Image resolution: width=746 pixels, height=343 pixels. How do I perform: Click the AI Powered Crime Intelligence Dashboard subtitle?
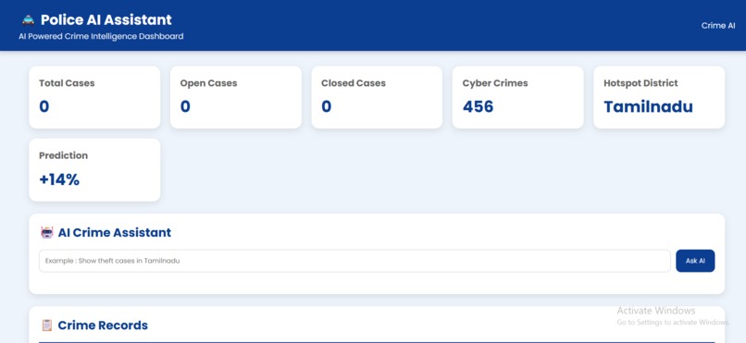click(x=101, y=36)
